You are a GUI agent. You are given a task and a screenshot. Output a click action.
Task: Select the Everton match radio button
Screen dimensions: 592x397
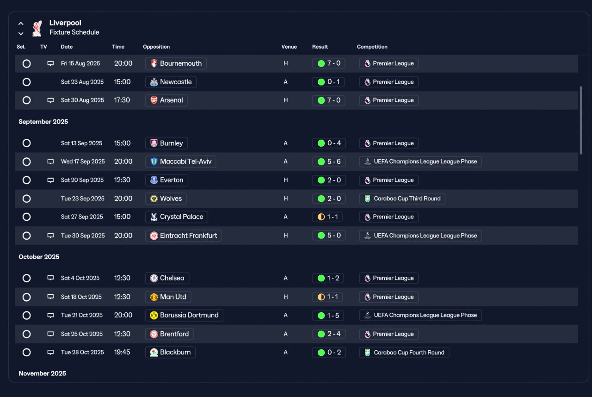pyautogui.click(x=26, y=180)
